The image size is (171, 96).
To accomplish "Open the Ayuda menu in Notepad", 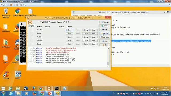I will tap(100, 16).
